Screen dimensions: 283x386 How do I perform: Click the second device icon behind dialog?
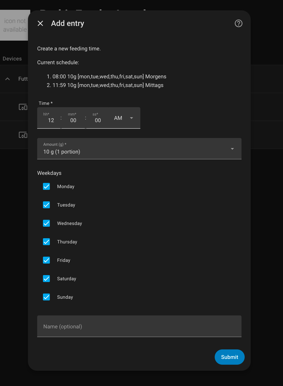pos(23,135)
